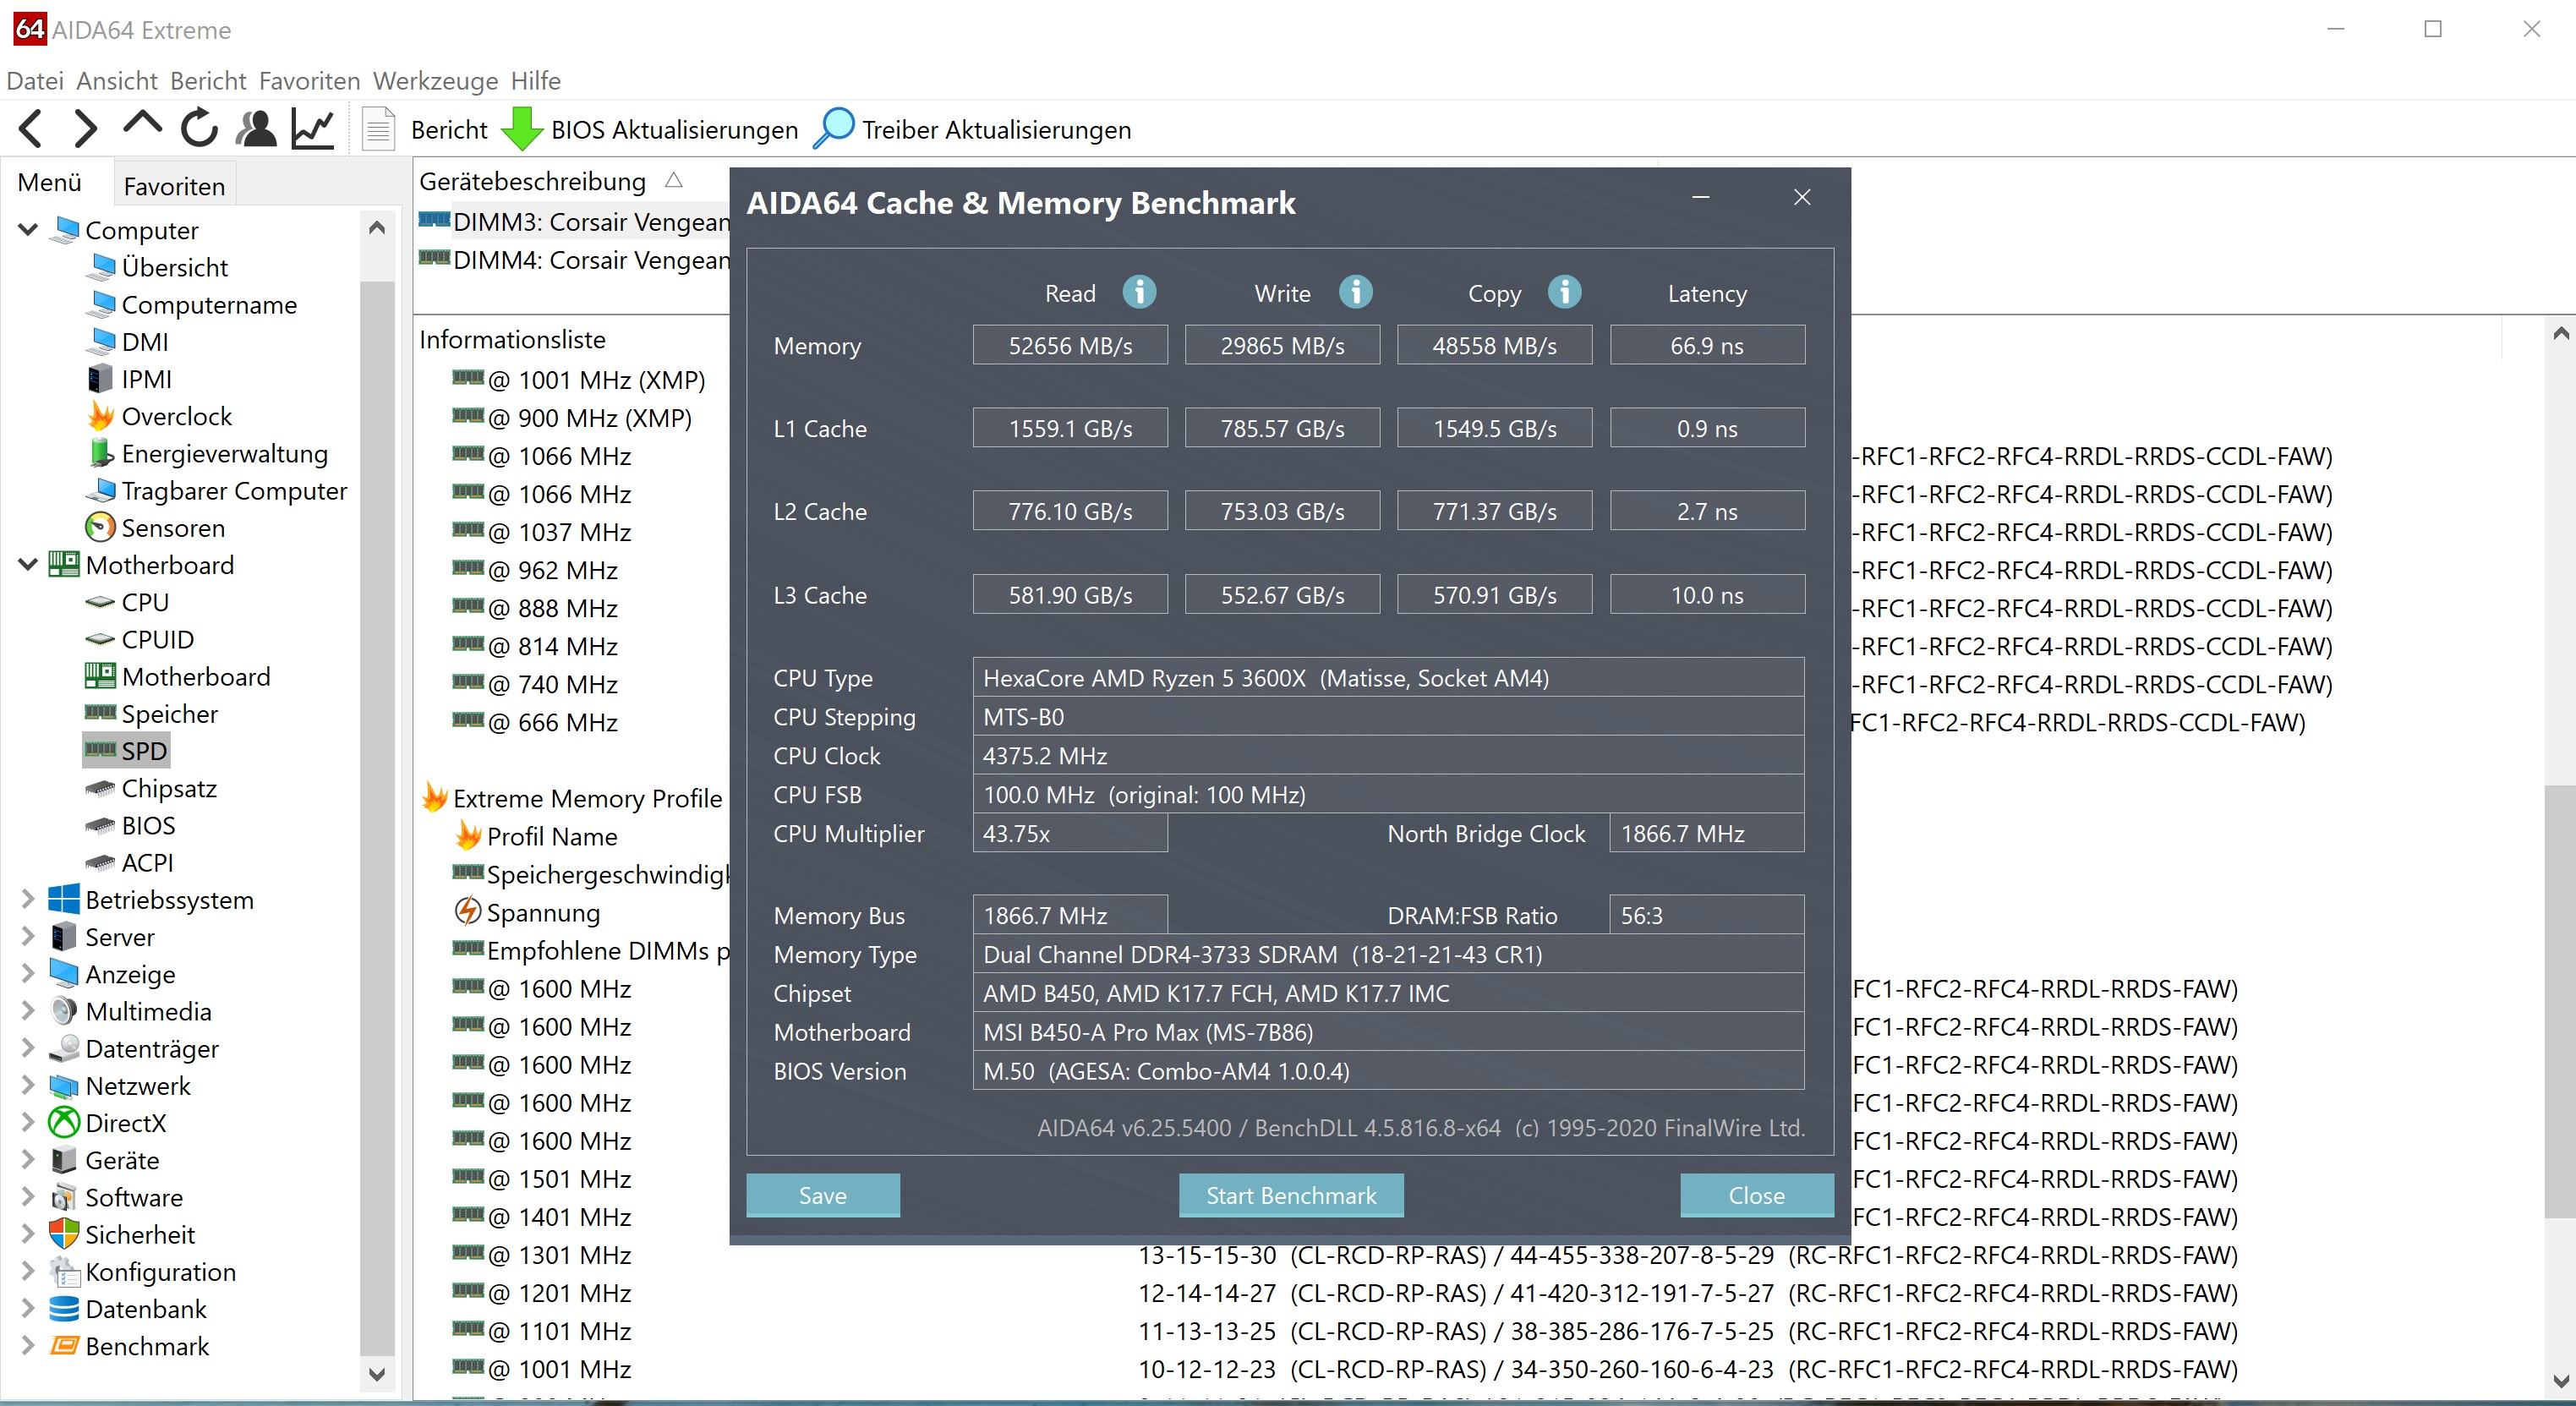This screenshot has height=1406, width=2576.
Task: Minimize the Cache & Memory Benchmark dialog
Action: point(1700,197)
